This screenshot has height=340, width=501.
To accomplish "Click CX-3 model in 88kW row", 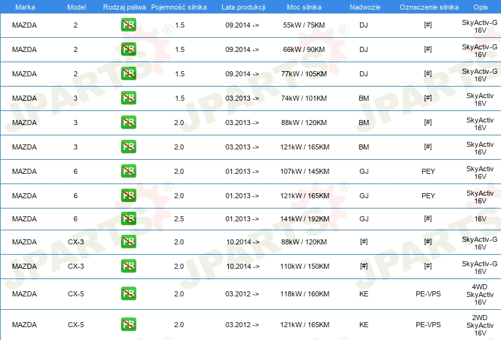I will coord(76,242).
